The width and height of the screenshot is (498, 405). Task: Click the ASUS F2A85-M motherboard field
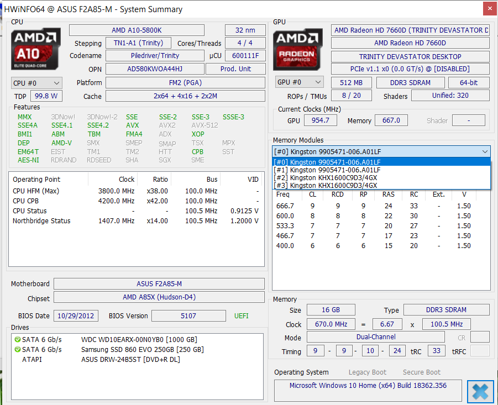coord(159,284)
